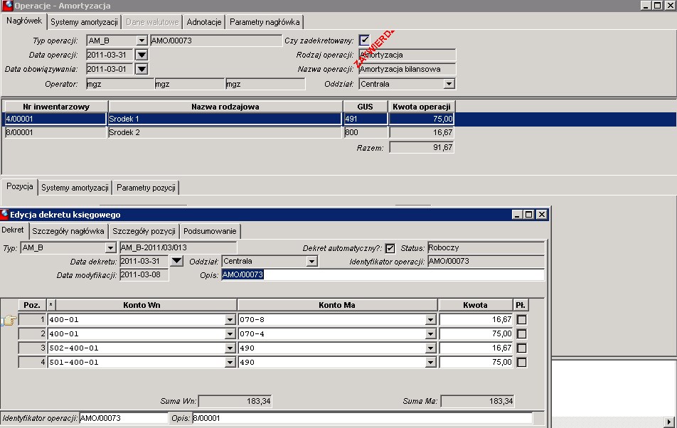Click the Konto Ma field 070-8
This screenshot has height=428, width=677.
click(332, 320)
